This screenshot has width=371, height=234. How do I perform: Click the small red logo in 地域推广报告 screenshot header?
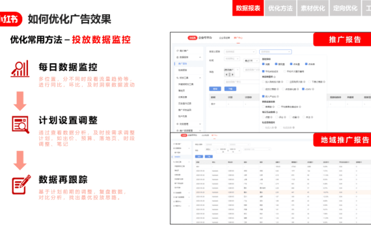(184, 135)
